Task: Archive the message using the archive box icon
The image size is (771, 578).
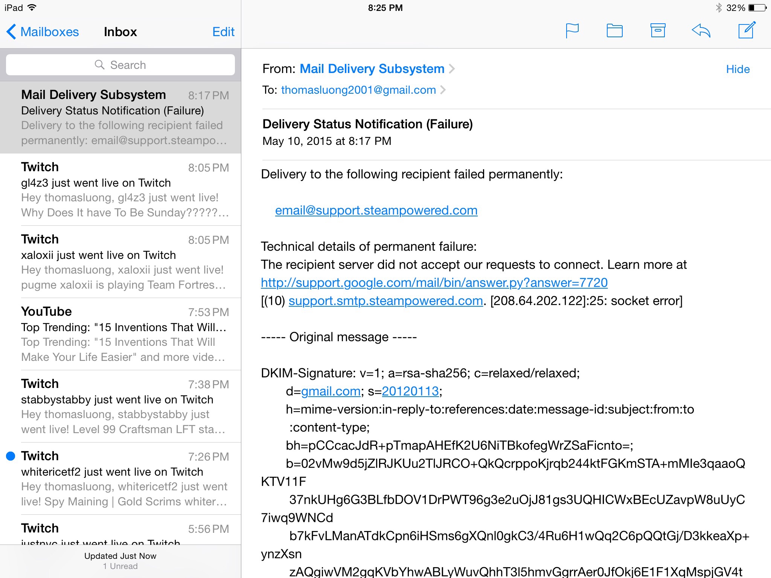Action: [658, 31]
